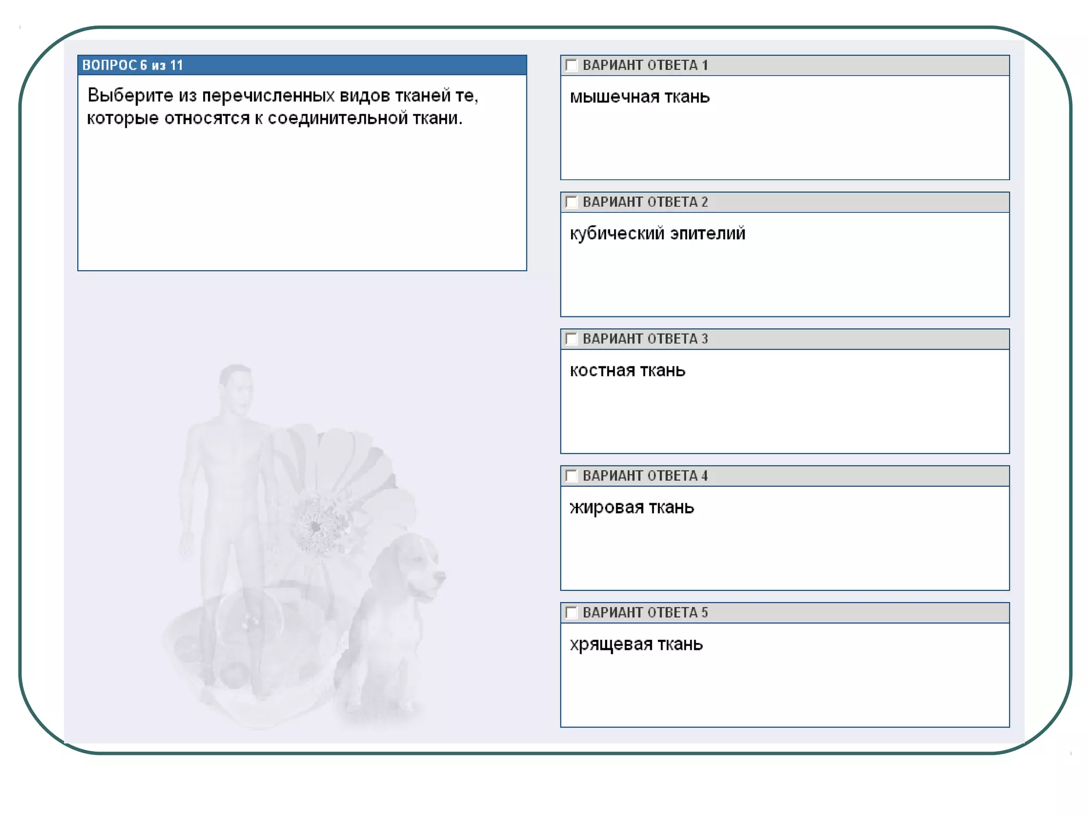
Task: Click the 'костная ткань' answer text
Action: tap(627, 370)
